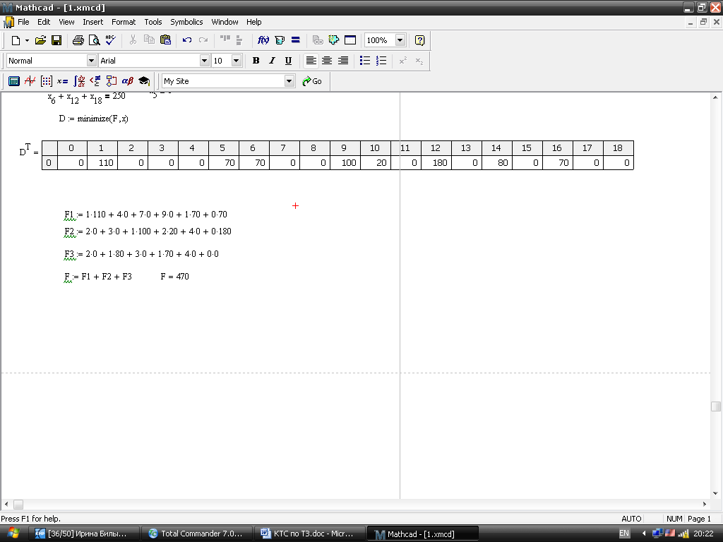Print the worksheet with printer icon
This screenshot has height=542, width=723.
(78, 40)
